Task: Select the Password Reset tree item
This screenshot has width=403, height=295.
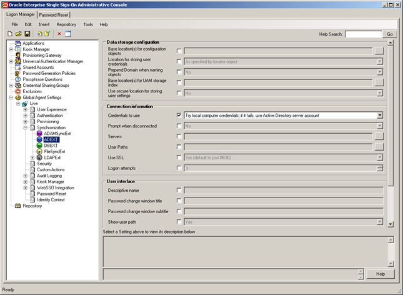Action: coord(52,194)
